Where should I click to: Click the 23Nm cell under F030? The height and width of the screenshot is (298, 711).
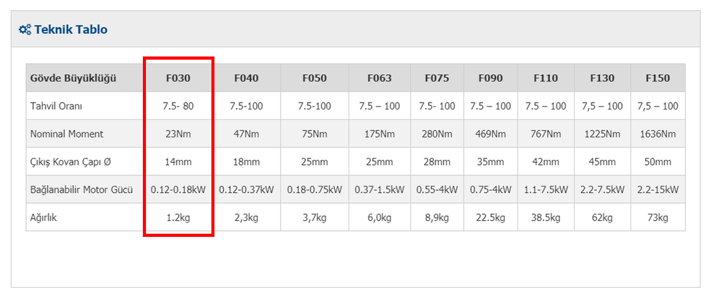[178, 134]
